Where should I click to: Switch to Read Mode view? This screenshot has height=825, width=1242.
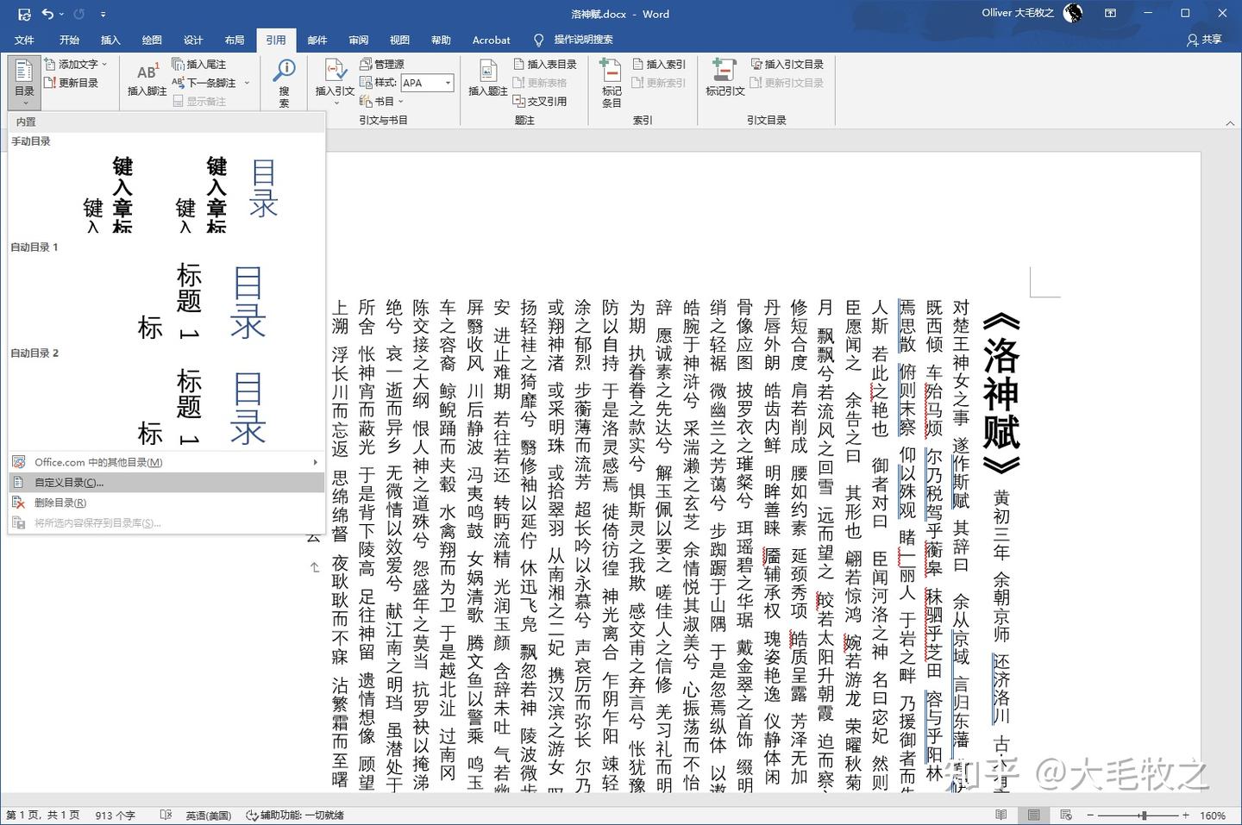[x=1000, y=815]
